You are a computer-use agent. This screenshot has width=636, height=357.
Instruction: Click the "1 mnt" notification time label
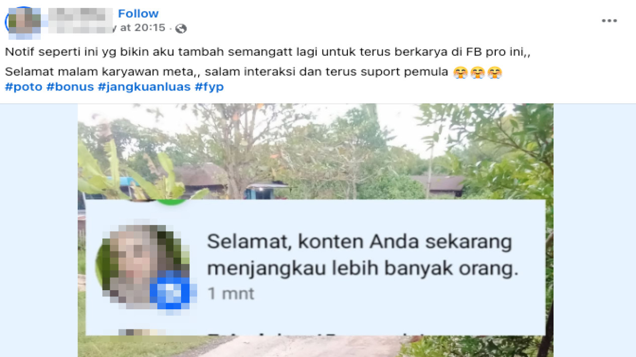231,293
